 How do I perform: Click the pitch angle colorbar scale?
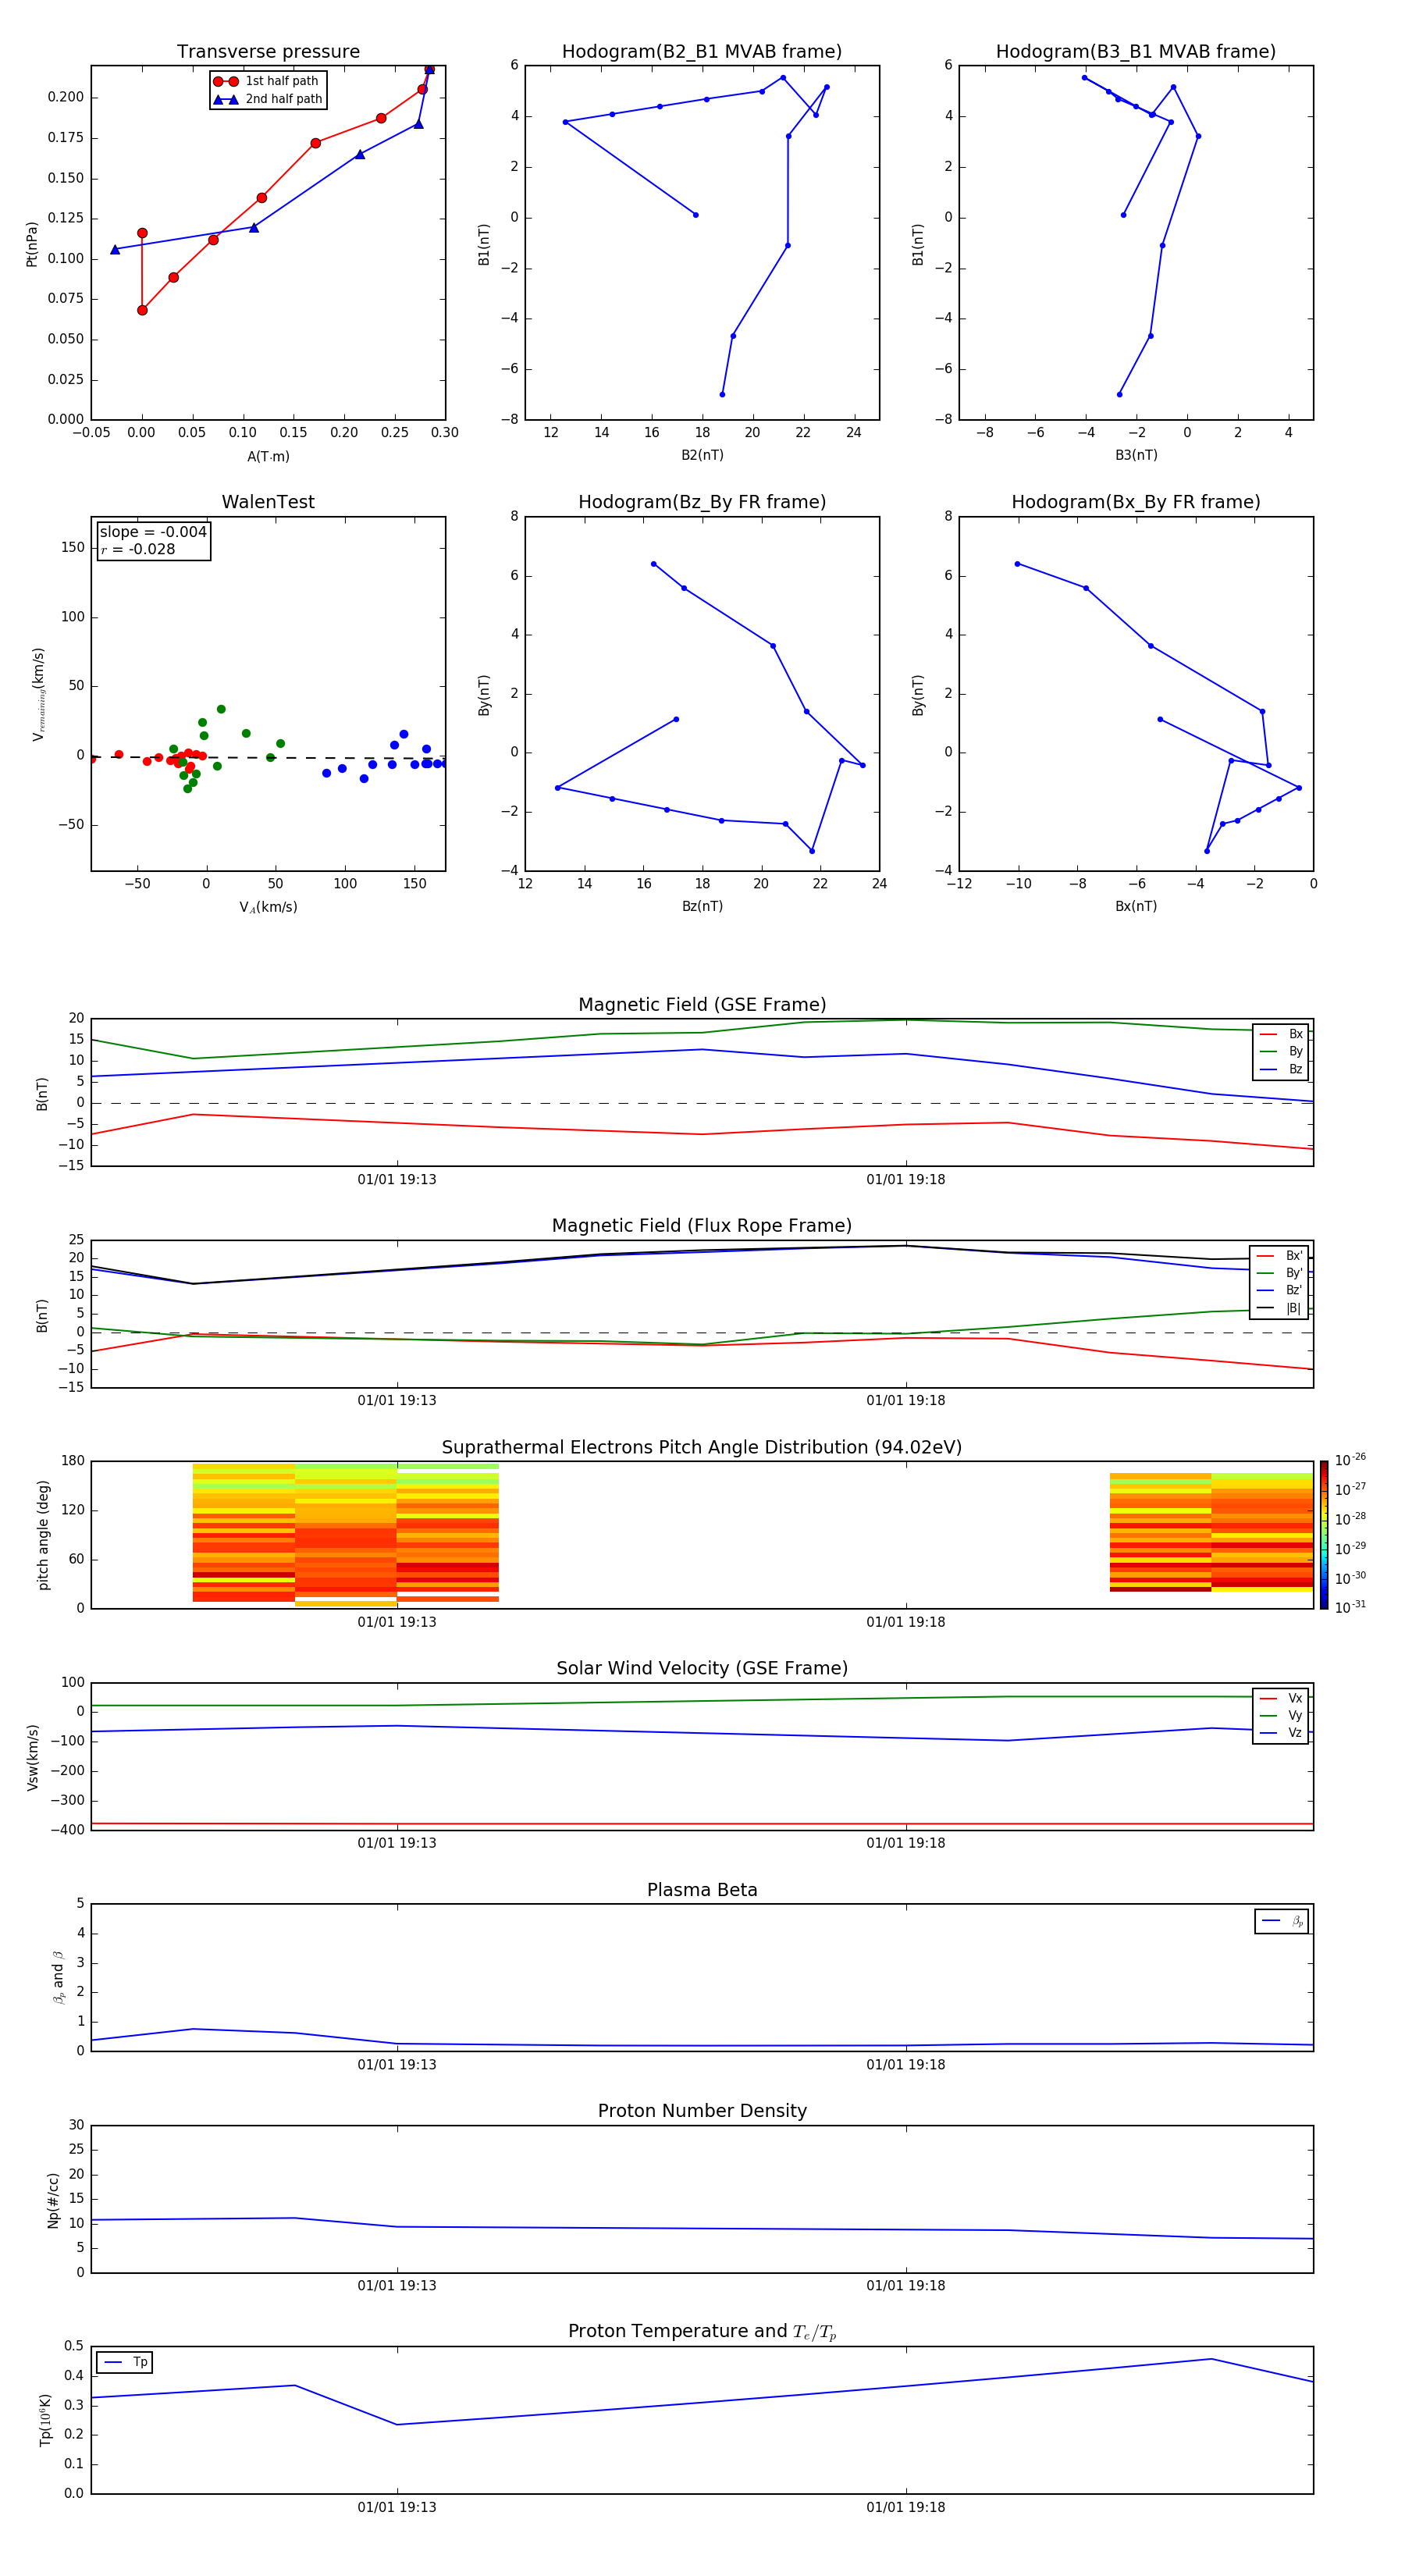click(x=1324, y=1535)
